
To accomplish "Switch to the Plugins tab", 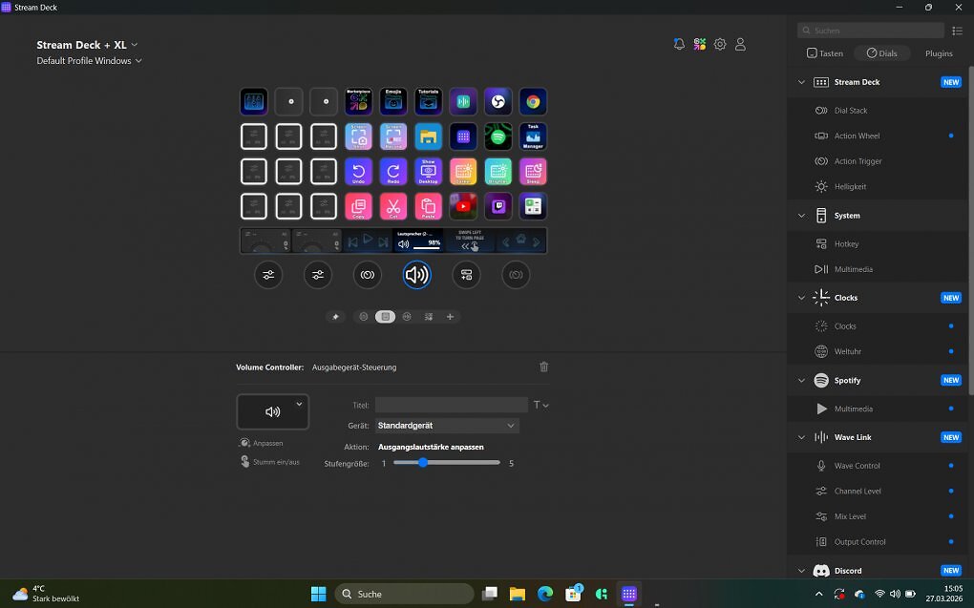I will (x=939, y=53).
